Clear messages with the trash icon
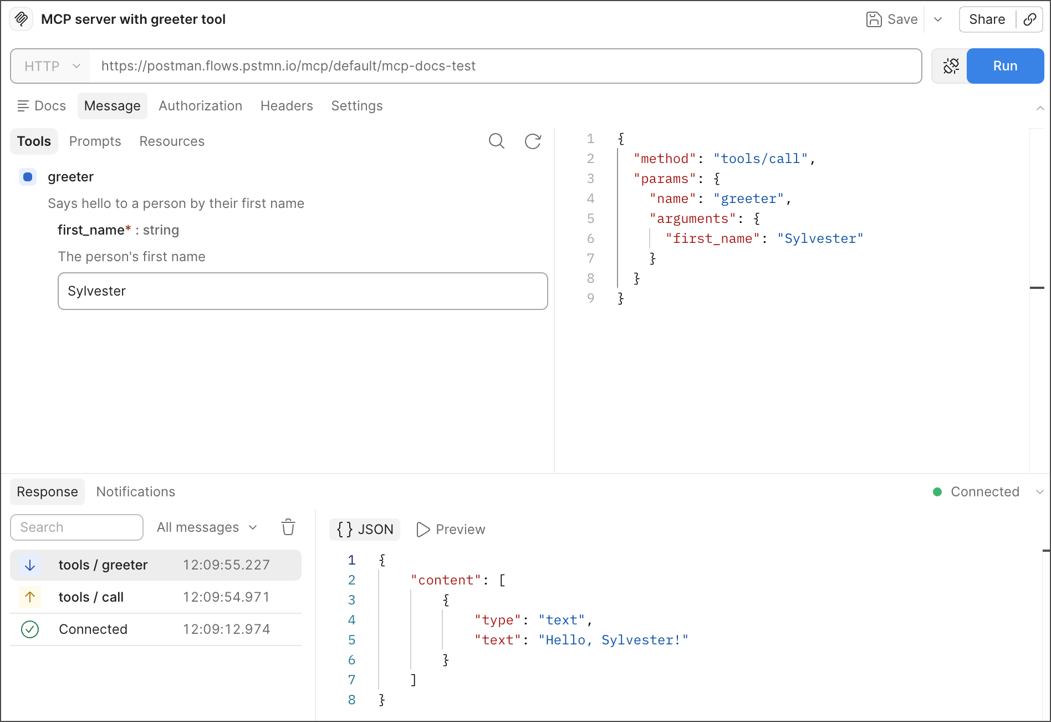The image size is (1051, 722). 288,527
